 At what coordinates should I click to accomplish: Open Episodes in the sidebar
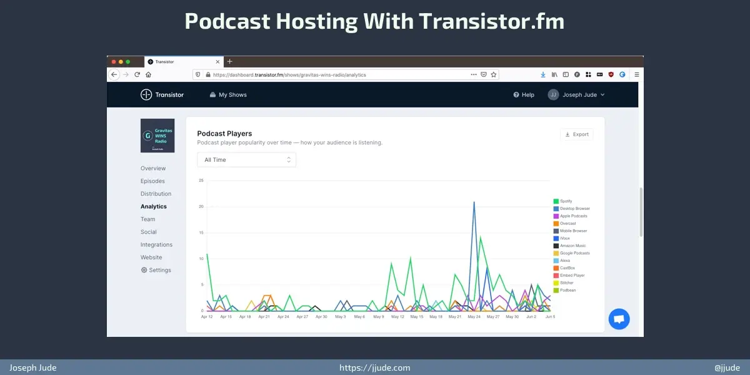[x=152, y=181]
